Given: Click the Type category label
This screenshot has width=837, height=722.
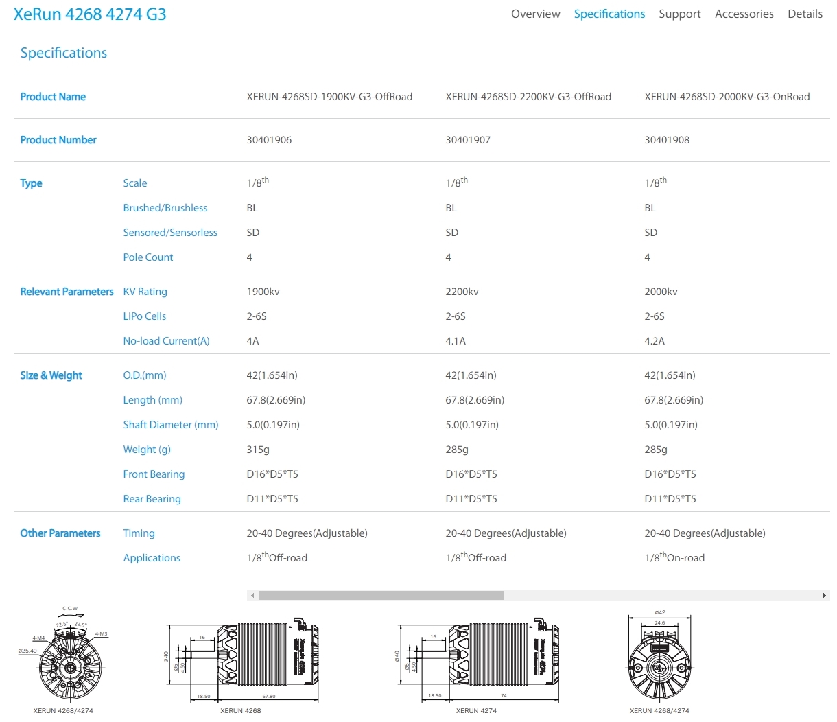Looking at the screenshot, I should [31, 183].
